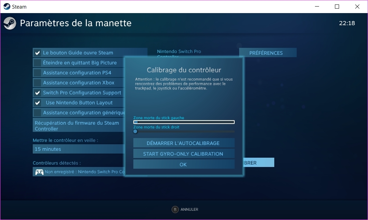Start calibration with DÉMARRER L'AUTOCALIBRAGE
368x220 pixels.
coord(184,143)
